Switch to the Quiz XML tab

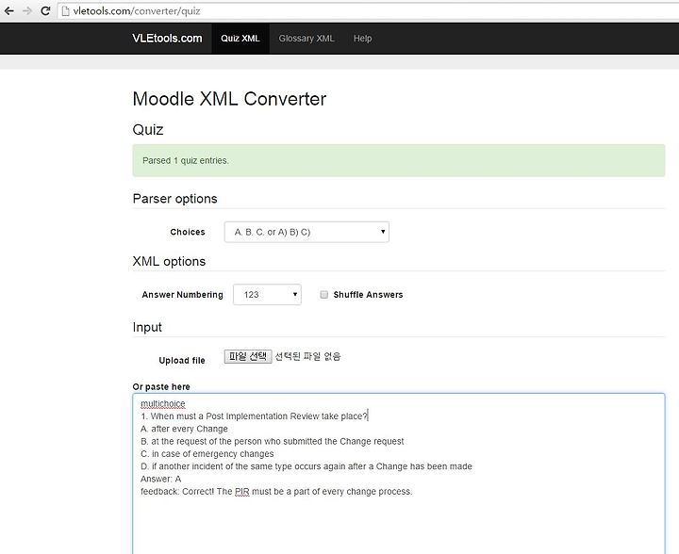coord(240,39)
